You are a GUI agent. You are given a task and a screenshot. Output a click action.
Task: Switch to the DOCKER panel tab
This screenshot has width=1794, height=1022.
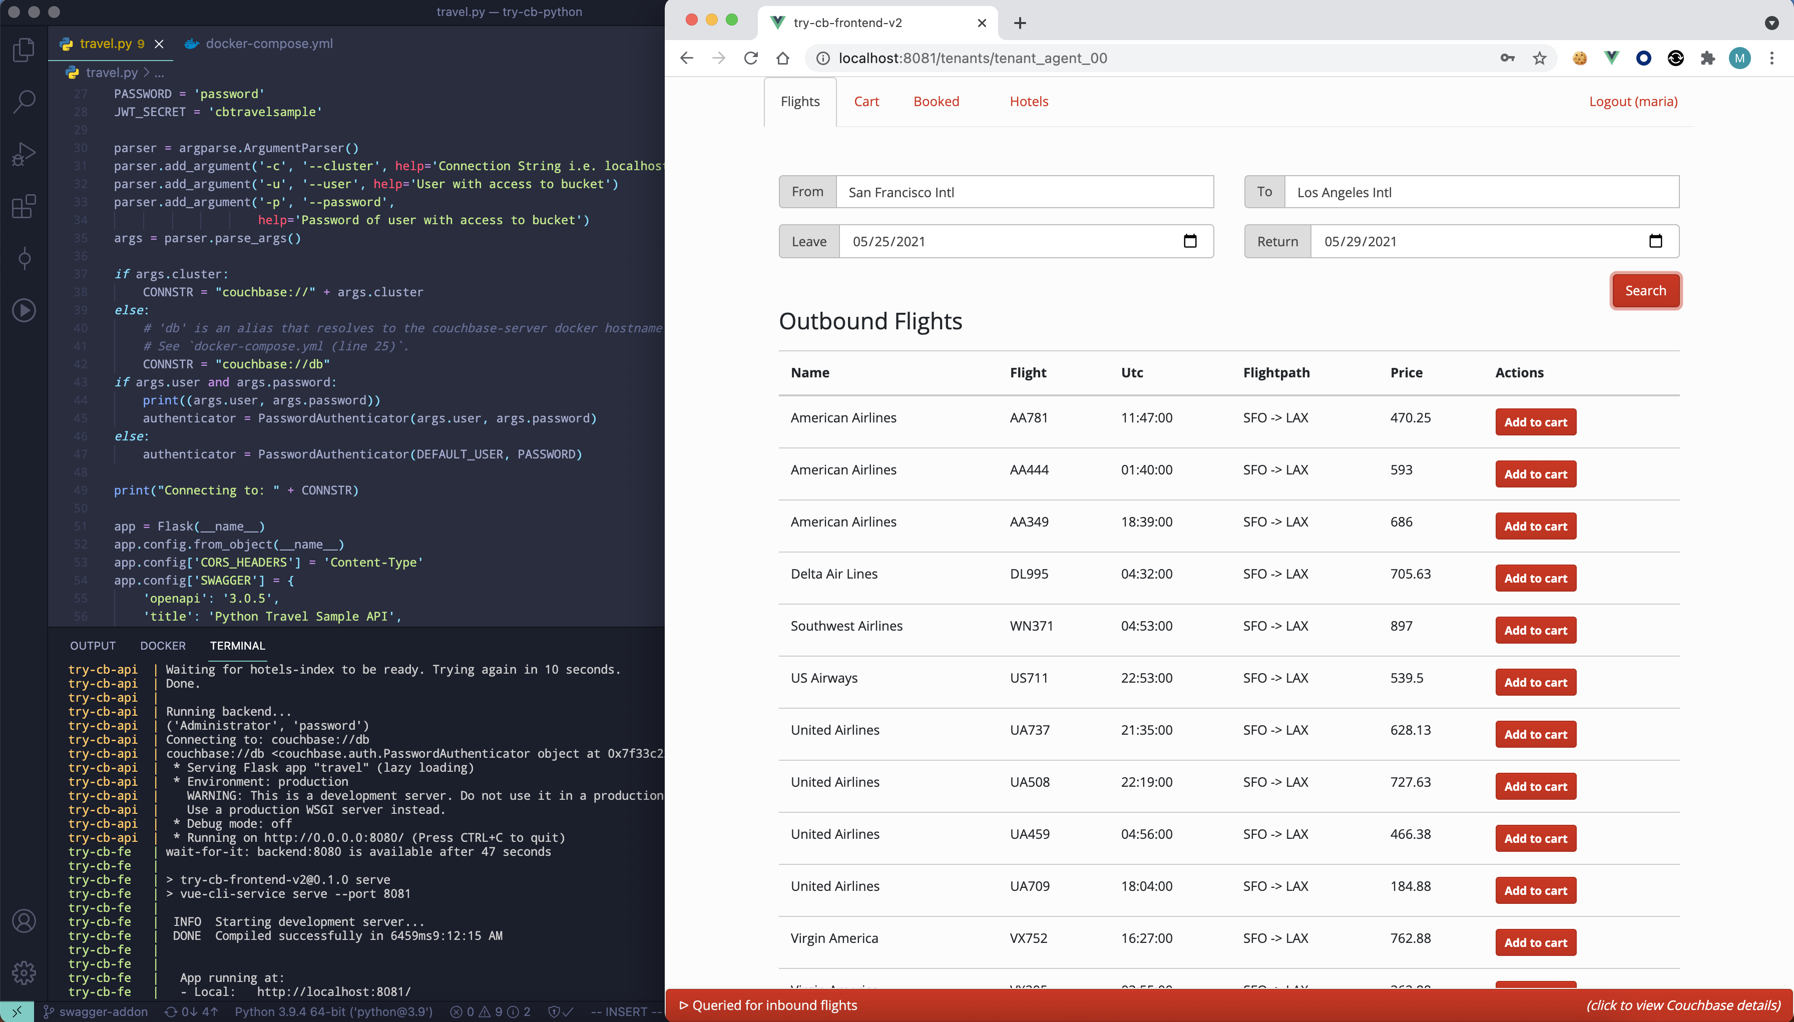click(163, 646)
